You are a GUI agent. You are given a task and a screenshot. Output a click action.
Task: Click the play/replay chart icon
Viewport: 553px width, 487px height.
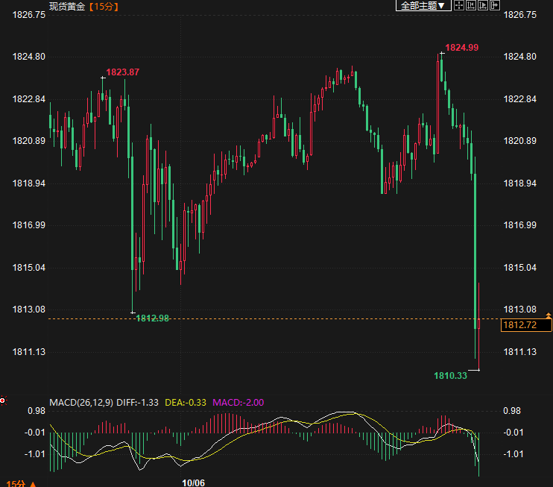[x=483, y=6]
